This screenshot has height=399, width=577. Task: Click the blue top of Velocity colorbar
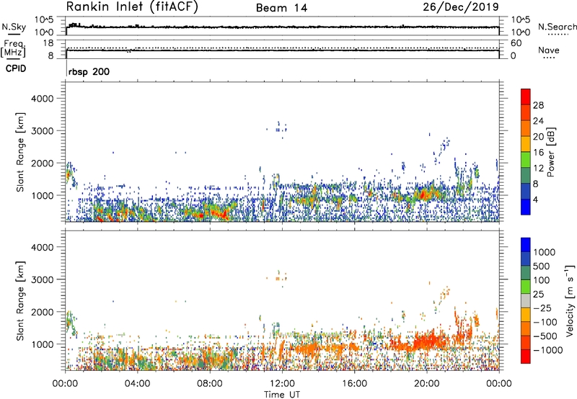pyautogui.click(x=526, y=245)
